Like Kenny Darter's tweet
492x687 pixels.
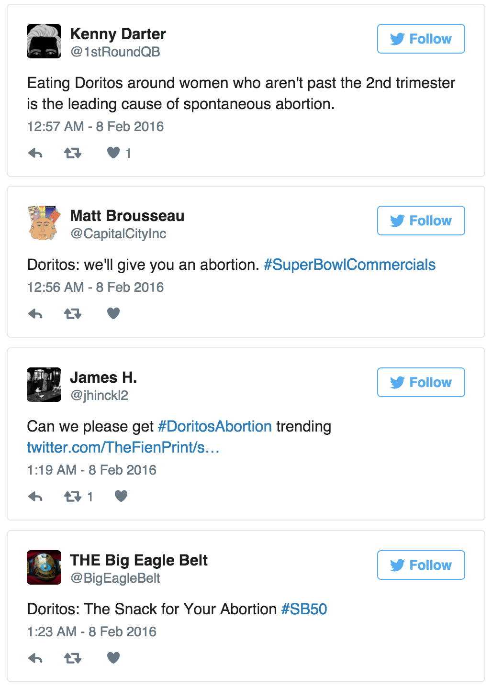tap(113, 153)
